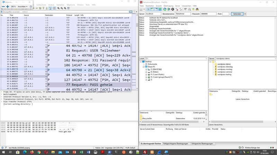Open Windows Start menu

point(3,152)
